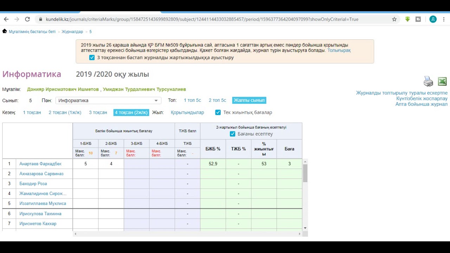Open the browser three-dot menu
Viewport: 450px width, 253px height.
(444, 19)
